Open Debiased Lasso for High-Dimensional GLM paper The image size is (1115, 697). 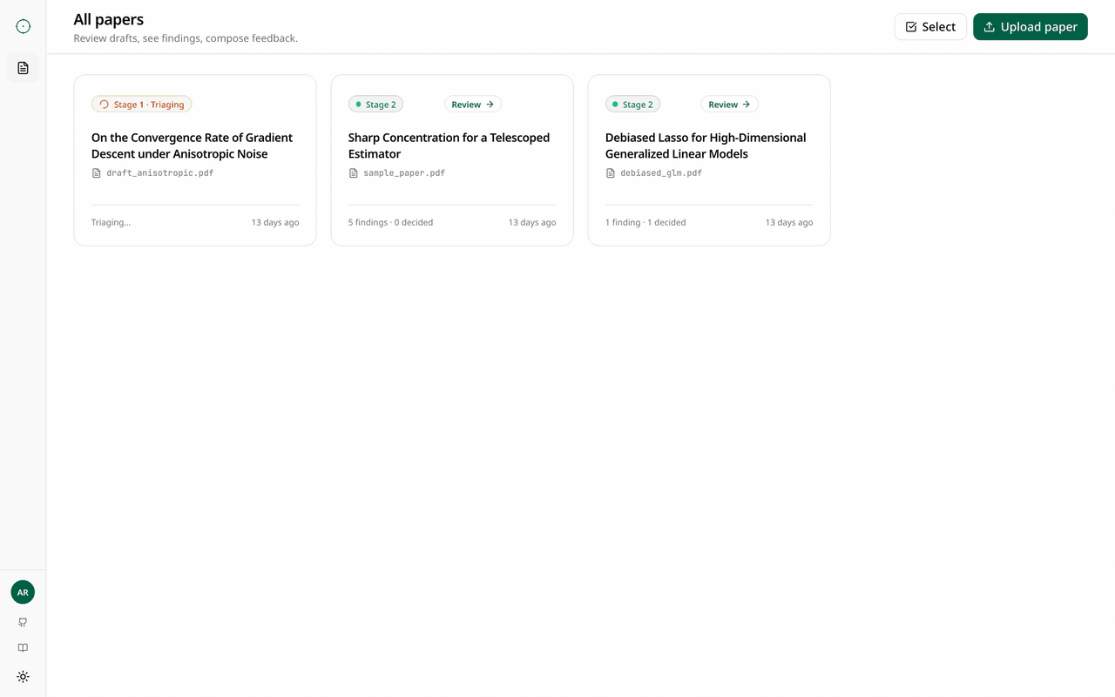click(x=706, y=145)
